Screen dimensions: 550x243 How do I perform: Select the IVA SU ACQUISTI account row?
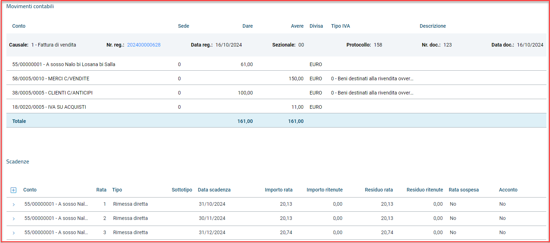pyautogui.click(x=49, y=107)
